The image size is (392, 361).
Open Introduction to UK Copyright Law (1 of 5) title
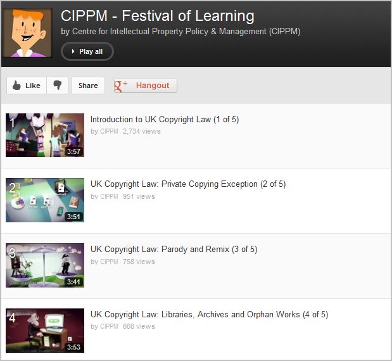(165, 120)
